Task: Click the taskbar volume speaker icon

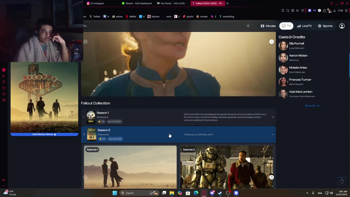Action: point(331,193)
